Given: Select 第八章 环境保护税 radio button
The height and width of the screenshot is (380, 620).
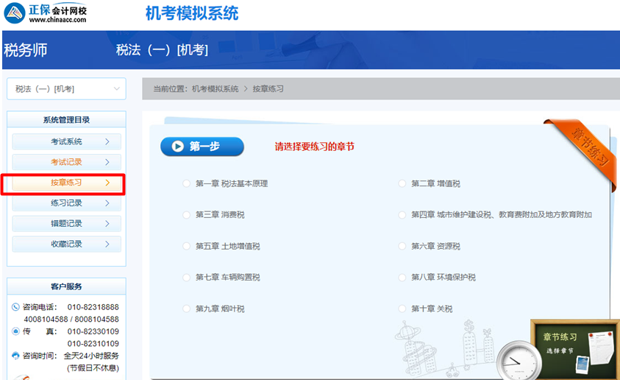Looking at the screenshot, I should click(402, 278).
